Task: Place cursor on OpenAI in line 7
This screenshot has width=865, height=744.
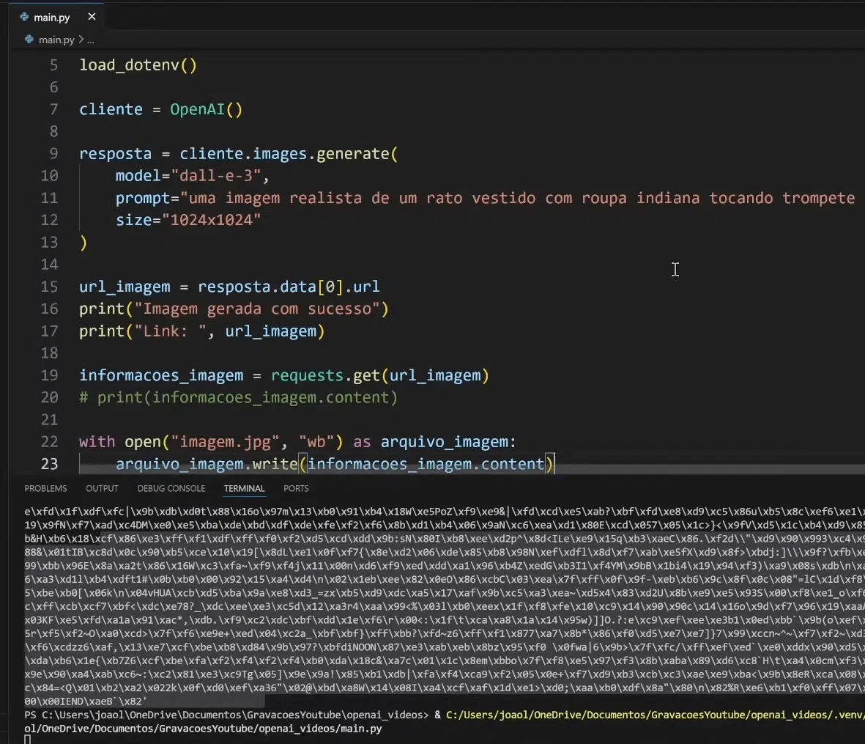Action: click(197, 109)
